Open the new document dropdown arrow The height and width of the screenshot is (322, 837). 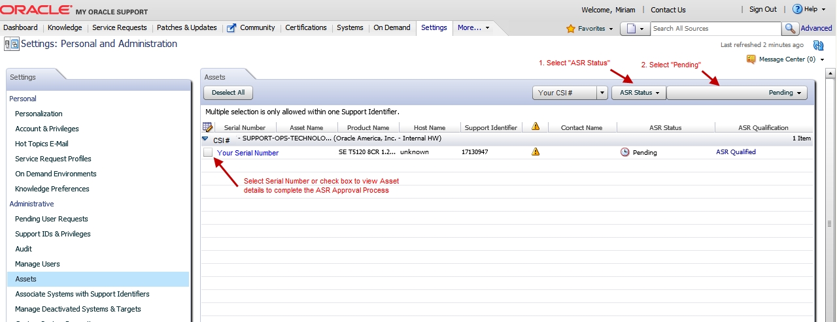[642, 29]
